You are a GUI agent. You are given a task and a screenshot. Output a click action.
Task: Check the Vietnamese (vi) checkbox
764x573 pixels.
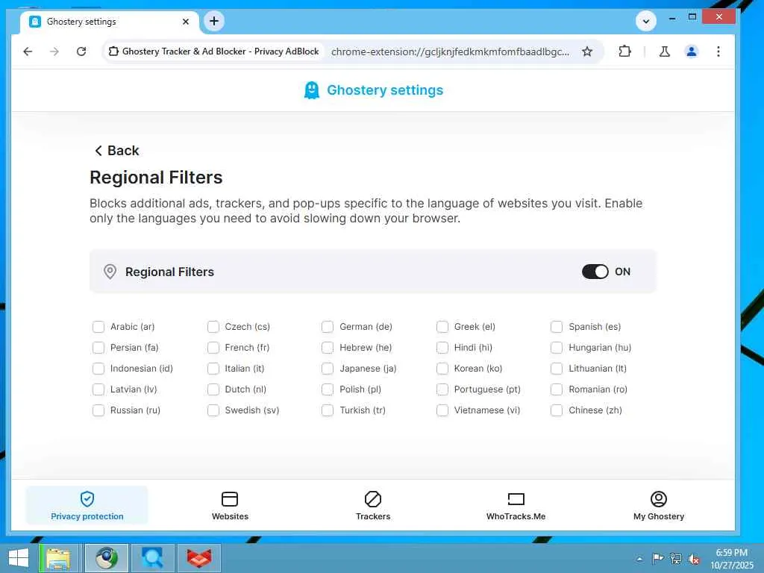point(442,410)
